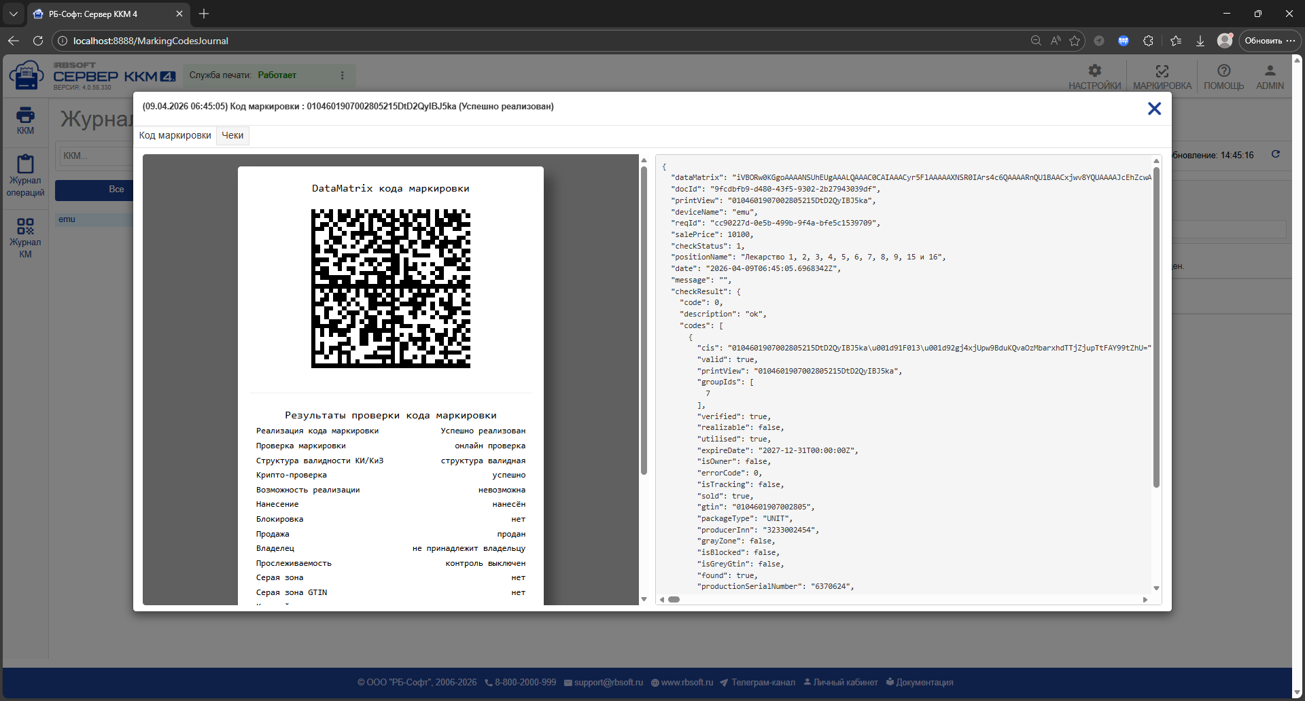Click the JSON pane horizontal scrollbar thumb
The width and height of the screenshot is (1305, 701).
pyautogui.click(x=674, y=599)
